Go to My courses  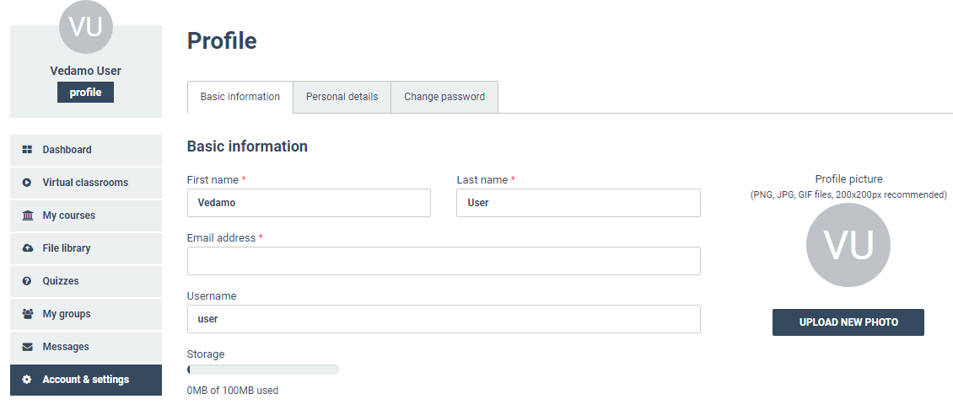86,215
